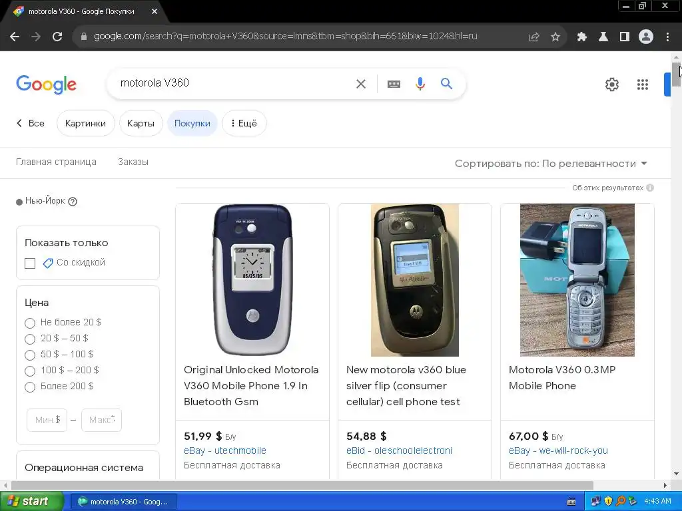The width and height of the screenshot is (682, 511).
Task: Open the Google apps grid
Action: (x=643, y=85)
